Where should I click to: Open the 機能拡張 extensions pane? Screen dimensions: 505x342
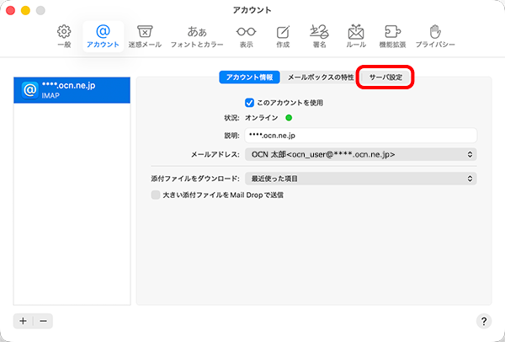click(x=393, y=35)
